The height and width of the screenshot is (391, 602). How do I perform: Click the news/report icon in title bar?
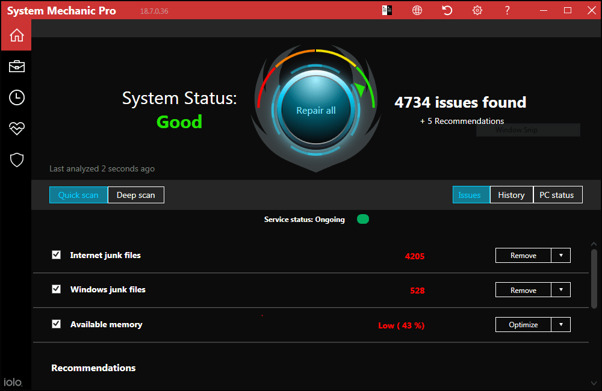(387, 10)
